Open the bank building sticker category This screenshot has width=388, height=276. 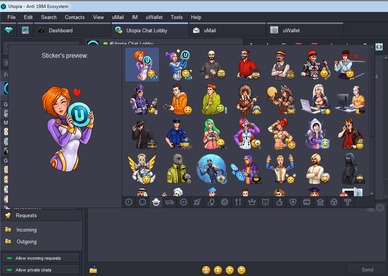point(320,202)
